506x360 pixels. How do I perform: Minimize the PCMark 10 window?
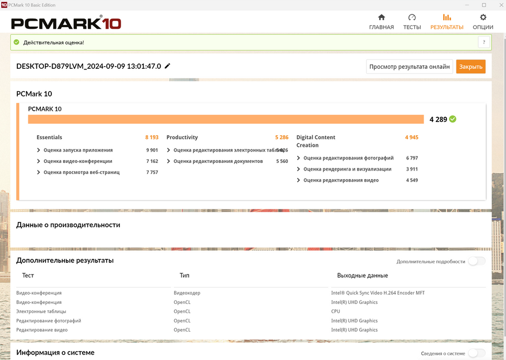(467, 5)
